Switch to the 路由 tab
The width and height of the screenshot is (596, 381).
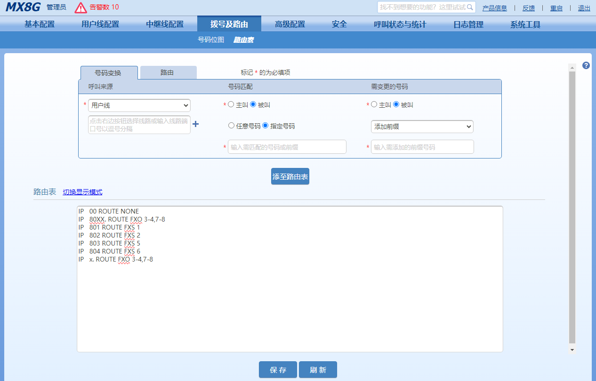(168, 72)
